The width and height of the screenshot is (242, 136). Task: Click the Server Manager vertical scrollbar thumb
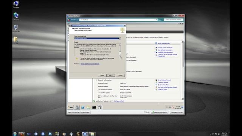pos(183,55)
